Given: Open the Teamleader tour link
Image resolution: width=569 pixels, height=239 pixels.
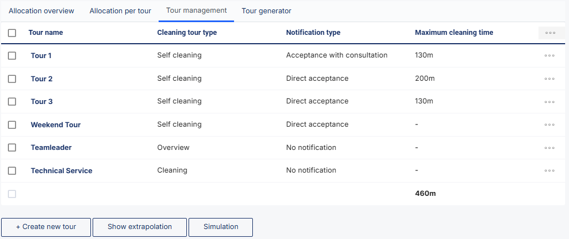Looking at the screenshot, I should click(51, 148).
